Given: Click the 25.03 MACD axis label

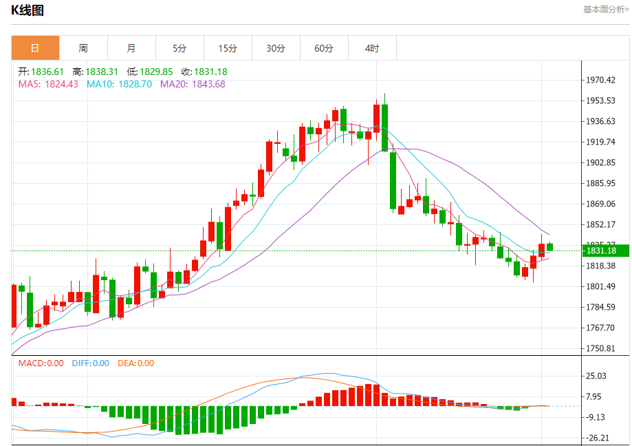Looking at the screenshot, I should (596, 376).
